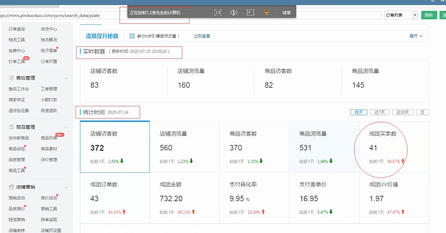Open 营销工具 in sidebar
The height and width of the screenshot is (233, 446).
point(49,209)
